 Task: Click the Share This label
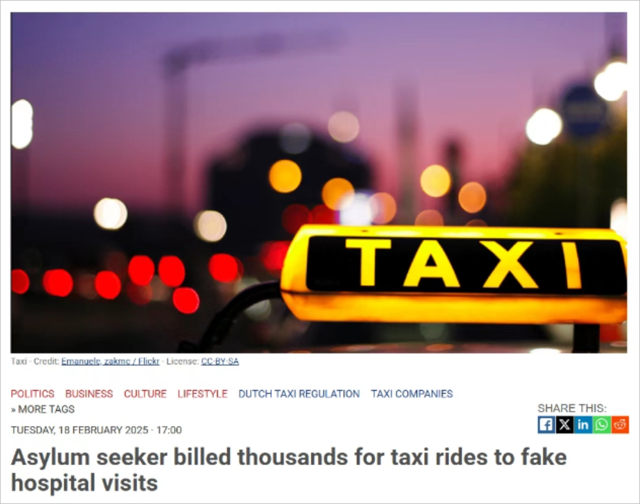click(x=572, y=408)
